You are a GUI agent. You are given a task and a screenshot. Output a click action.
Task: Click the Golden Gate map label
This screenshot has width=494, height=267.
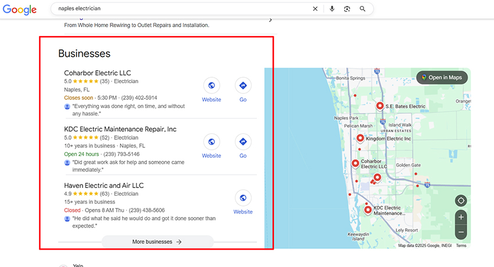409,165
